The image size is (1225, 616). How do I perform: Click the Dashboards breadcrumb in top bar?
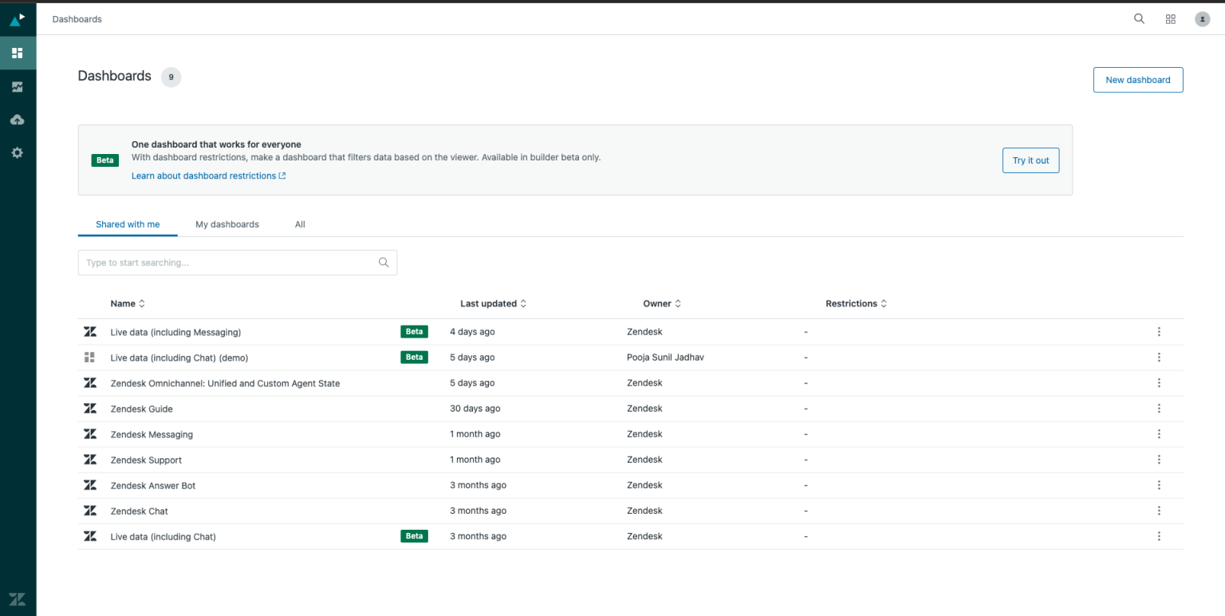tap(77, 19)
